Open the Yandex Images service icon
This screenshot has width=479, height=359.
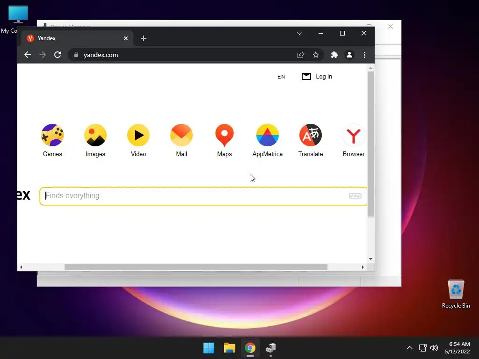(95, 135)
